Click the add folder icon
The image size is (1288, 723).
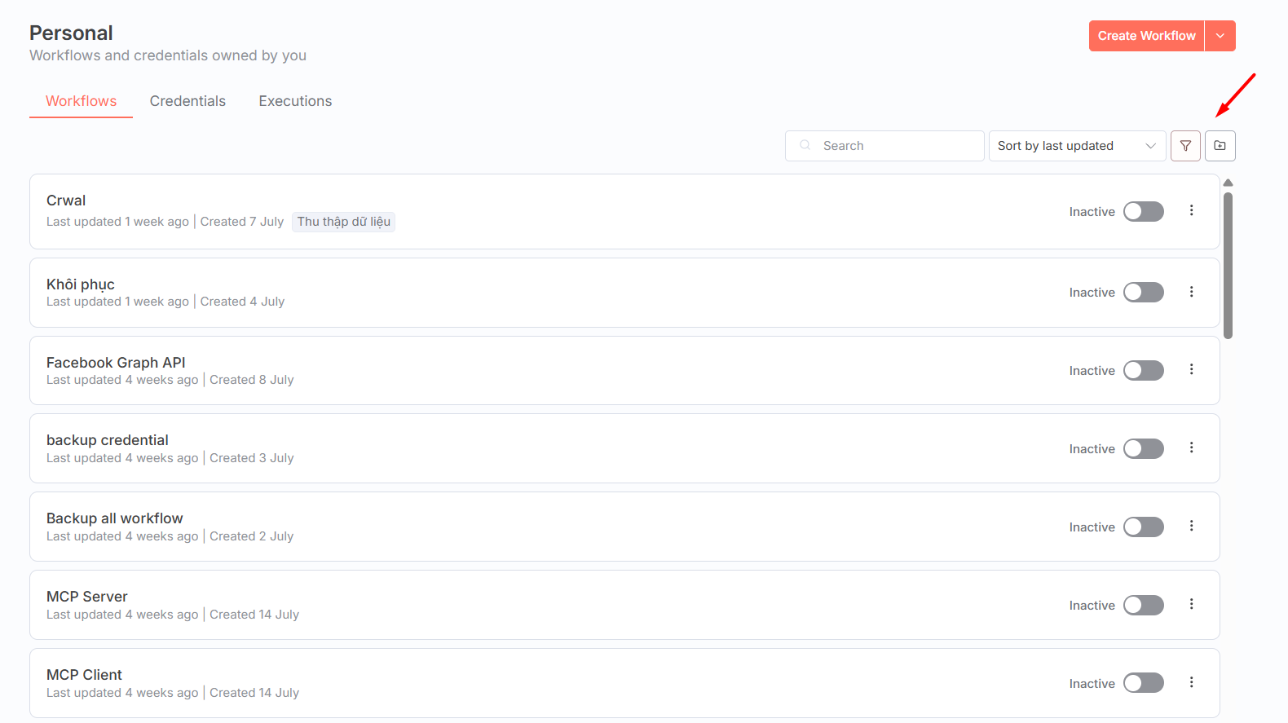pos(1220,146)
